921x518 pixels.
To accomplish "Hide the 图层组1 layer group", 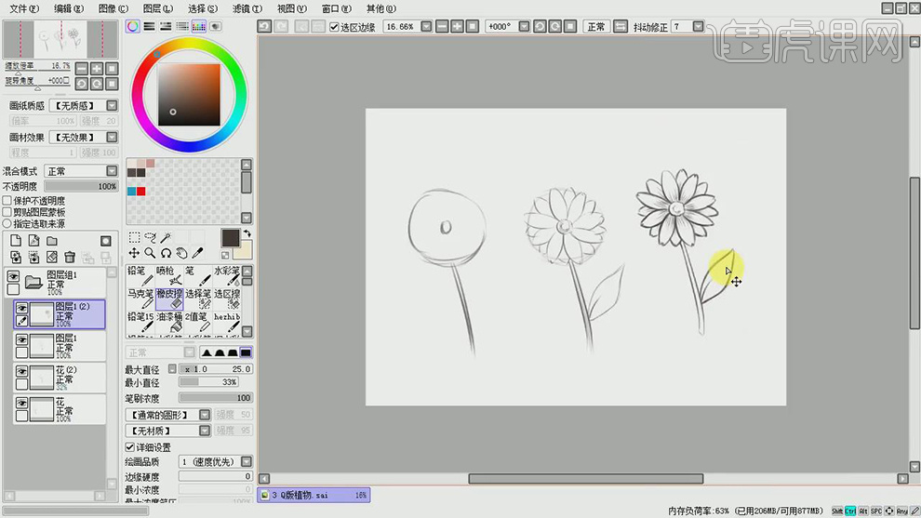I will (13, 276).
